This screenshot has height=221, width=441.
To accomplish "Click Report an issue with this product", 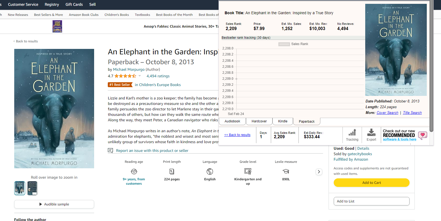I will (152, 151).
